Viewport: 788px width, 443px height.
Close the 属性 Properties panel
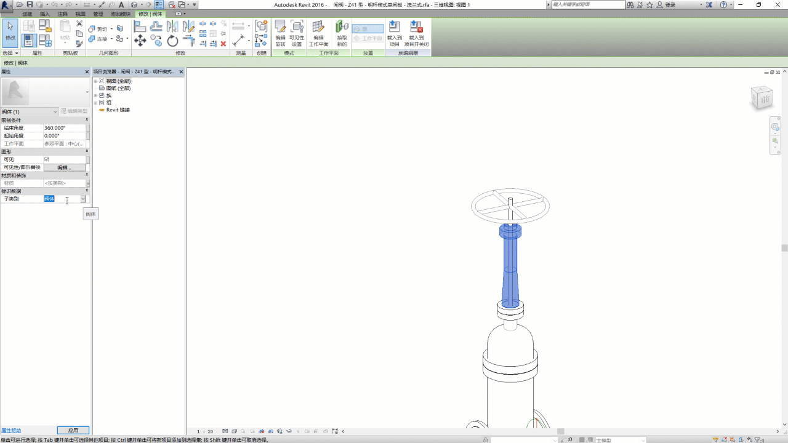coord(87,72)
